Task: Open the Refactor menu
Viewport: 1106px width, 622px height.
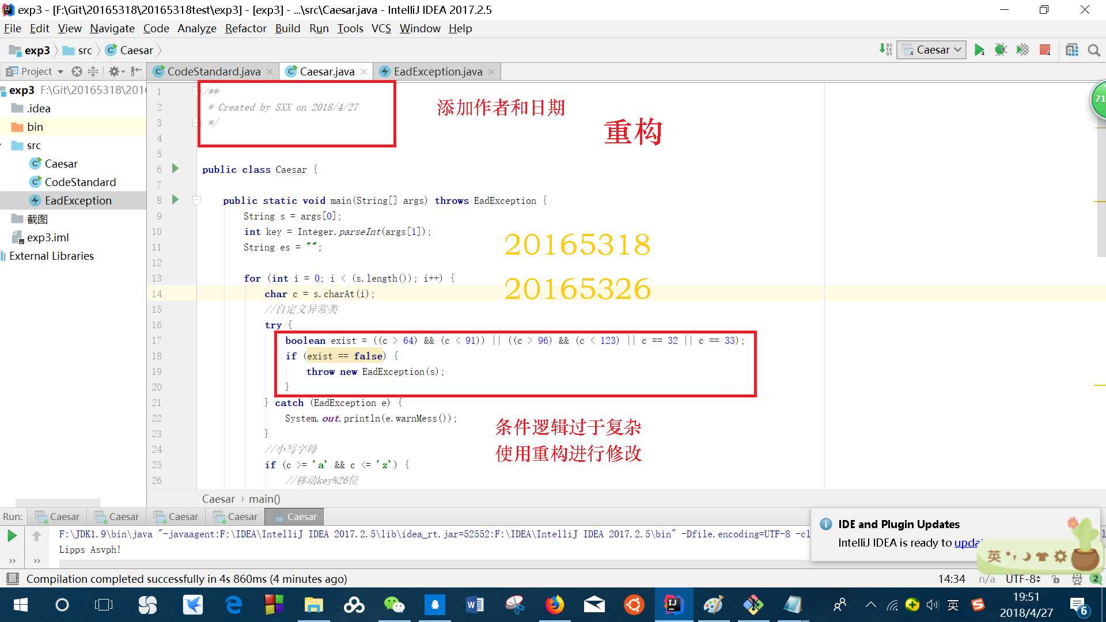Action: (245, 28)
